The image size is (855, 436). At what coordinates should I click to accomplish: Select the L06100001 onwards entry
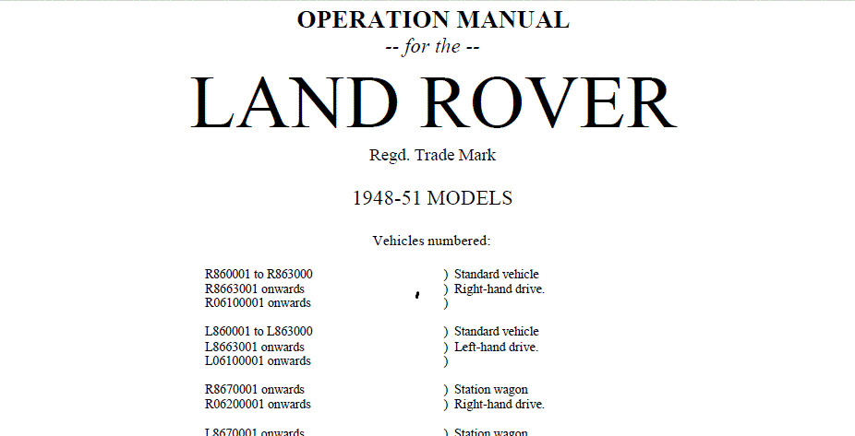click(258, 361)
